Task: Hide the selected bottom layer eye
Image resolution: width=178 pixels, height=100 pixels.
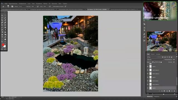Action: [x=148, y=88]
